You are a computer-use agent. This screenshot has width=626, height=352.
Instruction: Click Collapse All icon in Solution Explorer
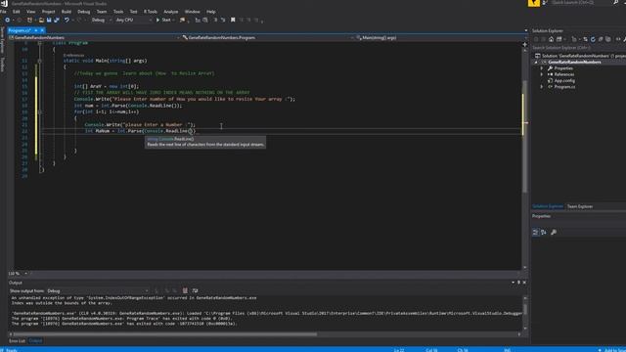(x=601, y=39)
